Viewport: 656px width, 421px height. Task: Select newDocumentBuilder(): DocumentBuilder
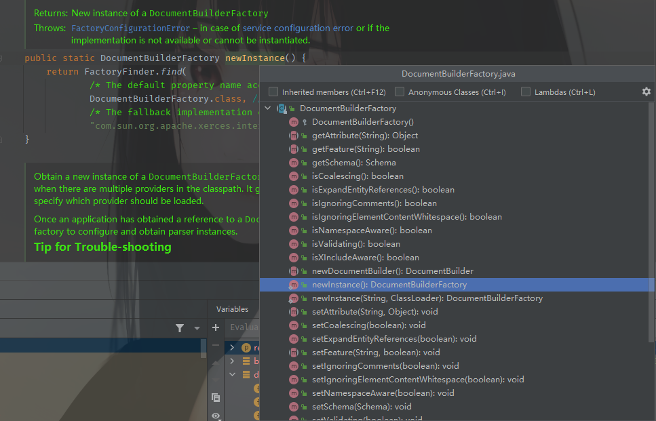pyautogui.click(x=392, y=271)
